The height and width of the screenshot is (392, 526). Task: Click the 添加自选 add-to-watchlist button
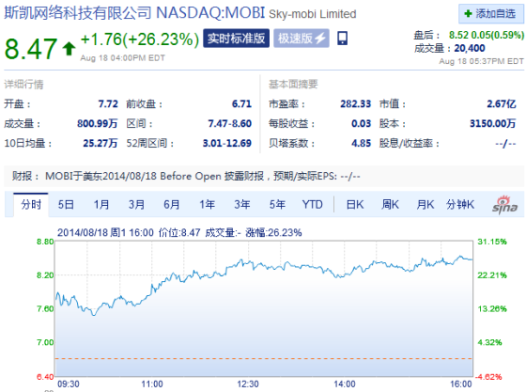pos(490,14)
